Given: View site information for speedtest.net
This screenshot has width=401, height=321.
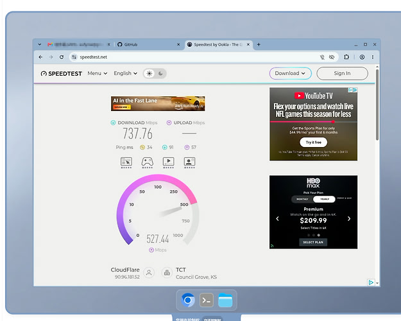Looking at the screenshot, I should pos(74,57).
